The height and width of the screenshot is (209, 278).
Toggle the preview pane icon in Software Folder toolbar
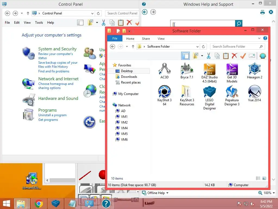click(x=185, y=56)
